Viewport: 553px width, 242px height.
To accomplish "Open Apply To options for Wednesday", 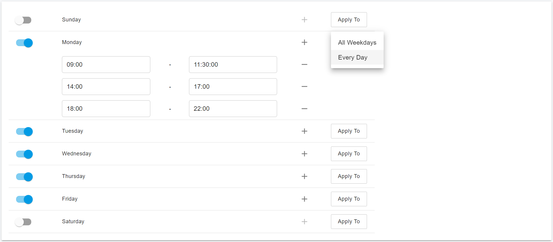I will coord(349,154).
